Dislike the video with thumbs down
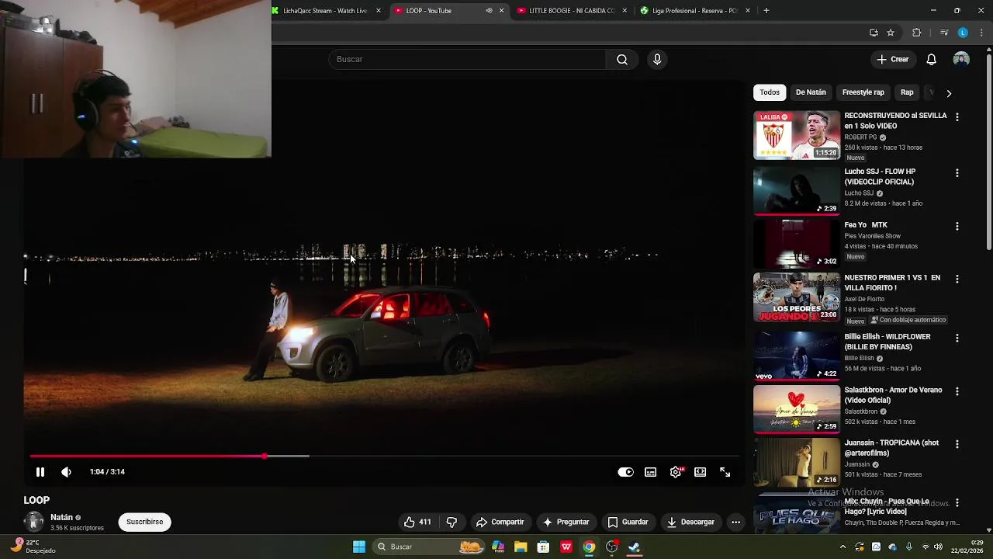993x559 pixels. tap(452, 522)
